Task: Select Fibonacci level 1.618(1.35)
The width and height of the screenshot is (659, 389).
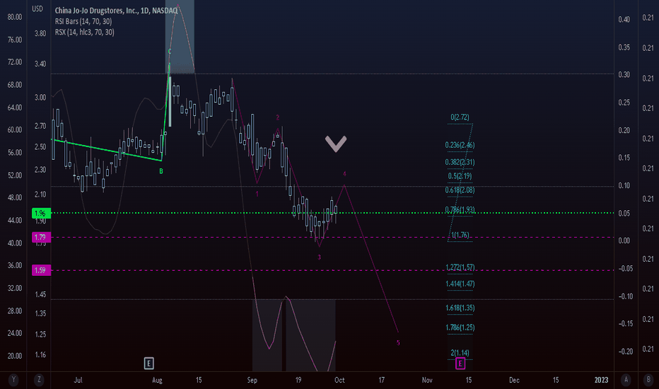Action: point(460,308)
